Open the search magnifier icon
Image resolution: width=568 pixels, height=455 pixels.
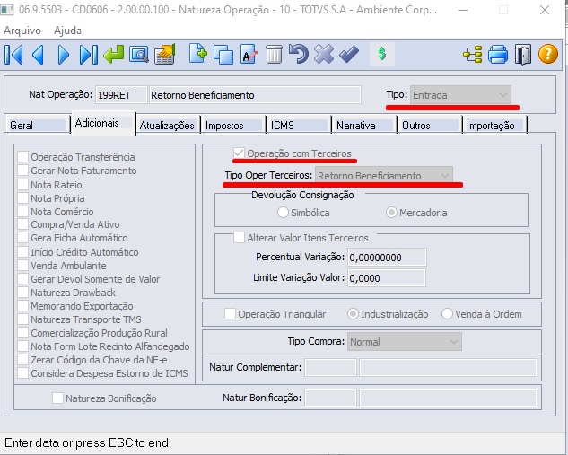[x=139, y=55]
